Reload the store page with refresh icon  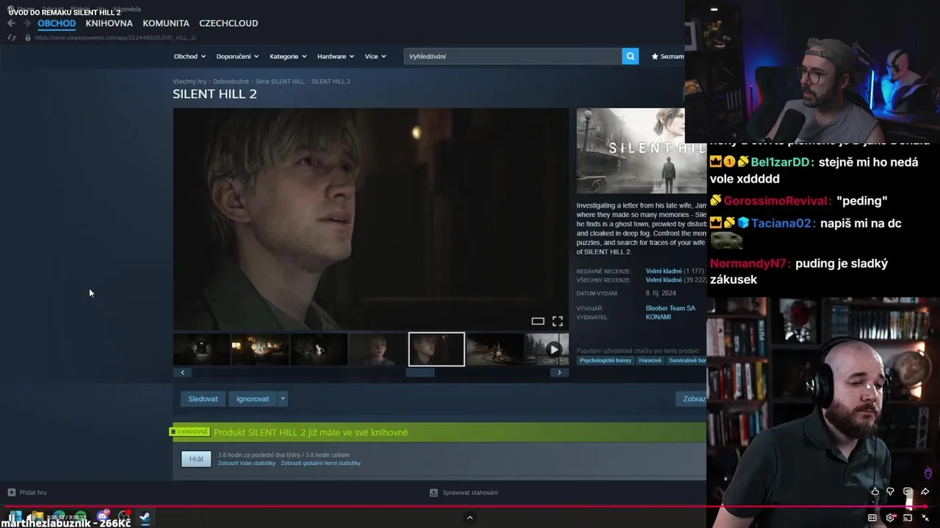pyautogui.click(x=11, y=37)
